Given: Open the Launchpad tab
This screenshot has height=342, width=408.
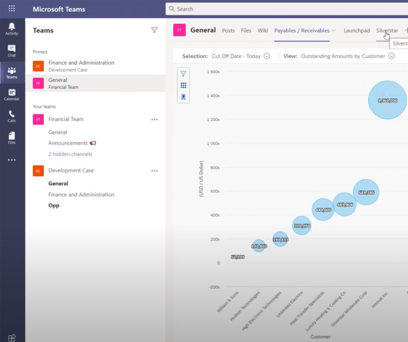Looking at the screenshot, I should pyautogui.click(x=357, y=30).
